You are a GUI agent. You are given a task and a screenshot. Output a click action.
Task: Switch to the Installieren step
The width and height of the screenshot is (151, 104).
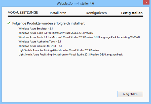58,13
